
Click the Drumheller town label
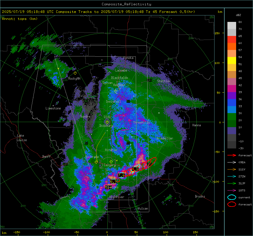click(165, 138)
